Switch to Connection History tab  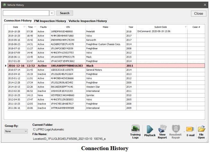18,20
